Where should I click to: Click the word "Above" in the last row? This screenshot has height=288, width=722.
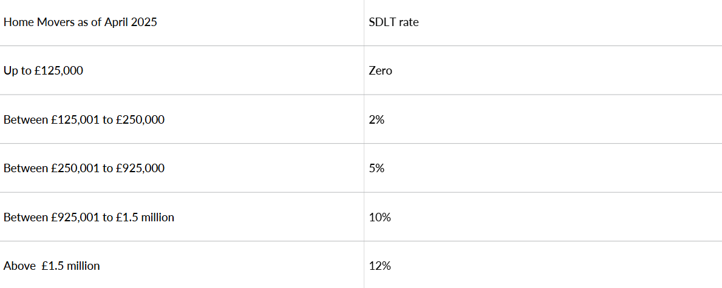pos(18,266)
